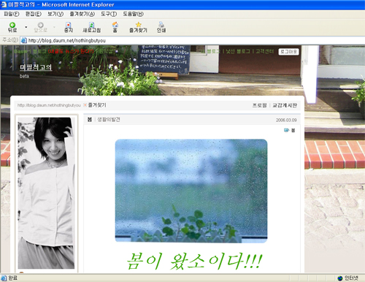
Task: Click the blog title 미필적고의
Action: coord(36,67)
